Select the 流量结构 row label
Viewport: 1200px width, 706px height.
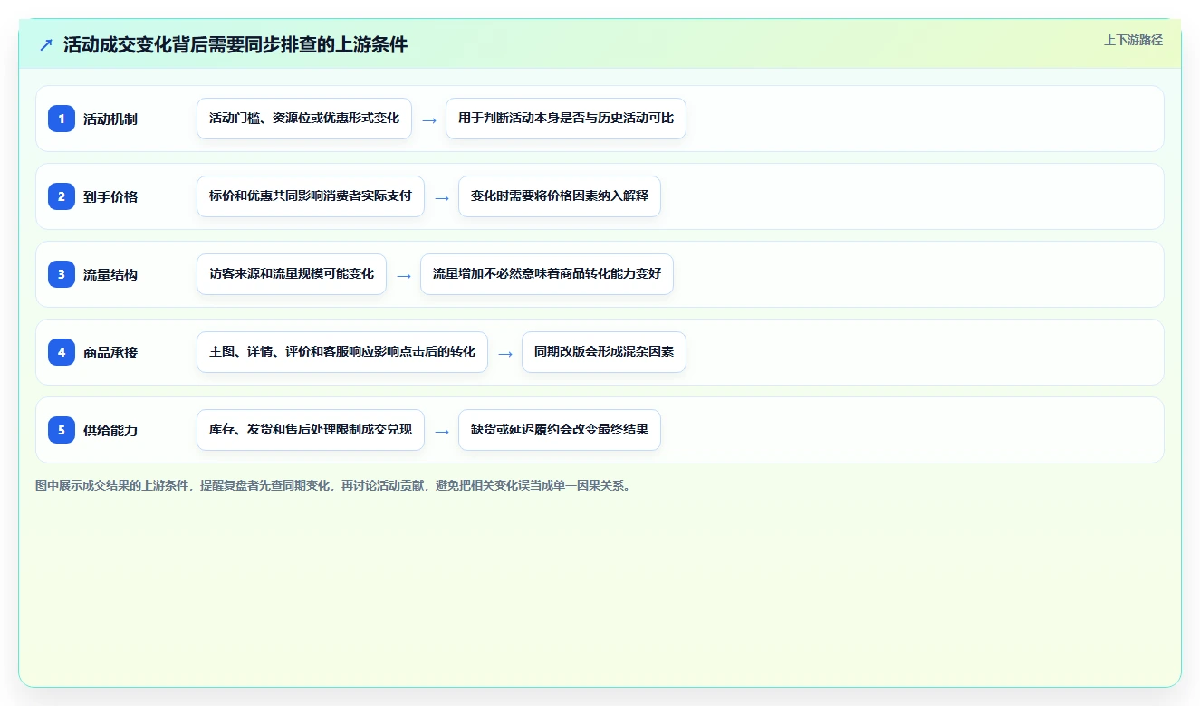click(x=110, y=274)
